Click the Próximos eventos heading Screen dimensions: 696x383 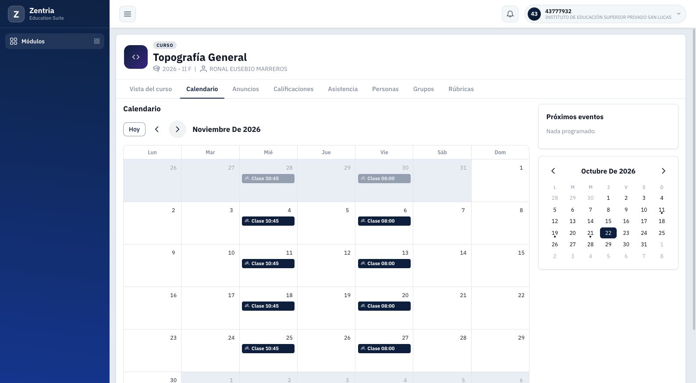click(x=575, y=117)
